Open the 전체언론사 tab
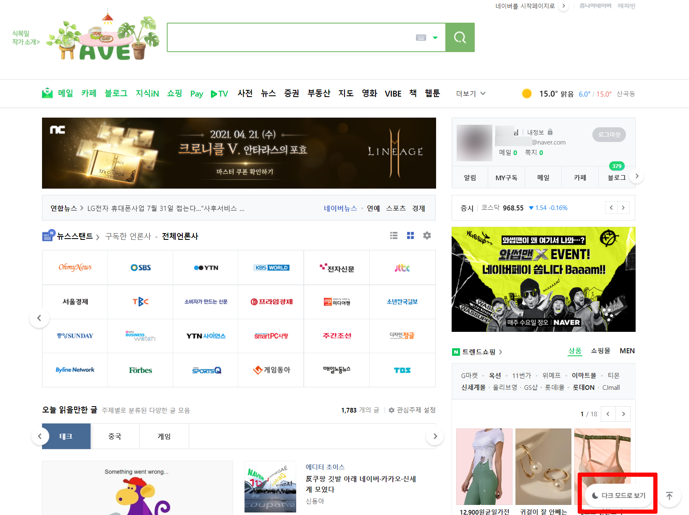The width and height of the screenshot is (689, 515). pyautogui.click(x=180, y=236)
